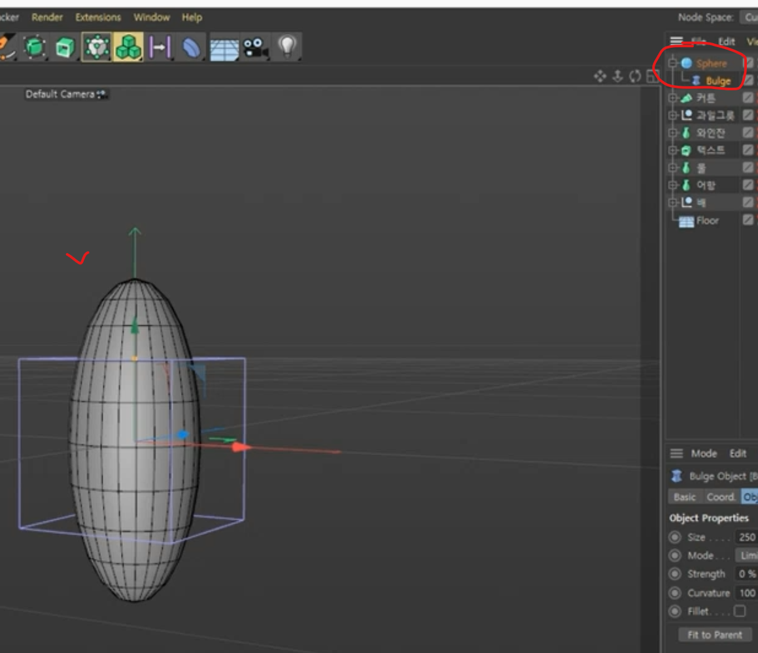Open the Volume Builder icon with purple bars
This screenshot has height=653, width=758.
[x=160, y=47]
